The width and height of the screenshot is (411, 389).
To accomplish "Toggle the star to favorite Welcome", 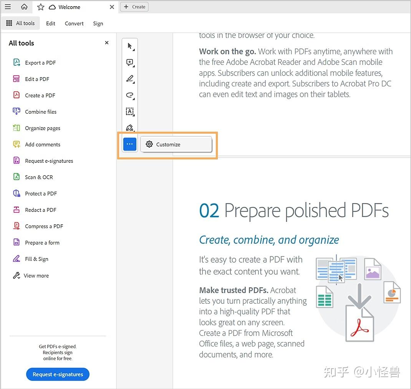I will tap(40, 7).
